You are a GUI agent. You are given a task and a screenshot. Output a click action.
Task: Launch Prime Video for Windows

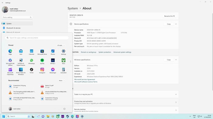tap(21, 71)
